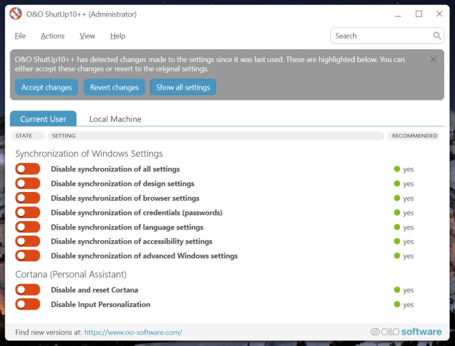Click the Show all settings button

(x=183, y=87)
